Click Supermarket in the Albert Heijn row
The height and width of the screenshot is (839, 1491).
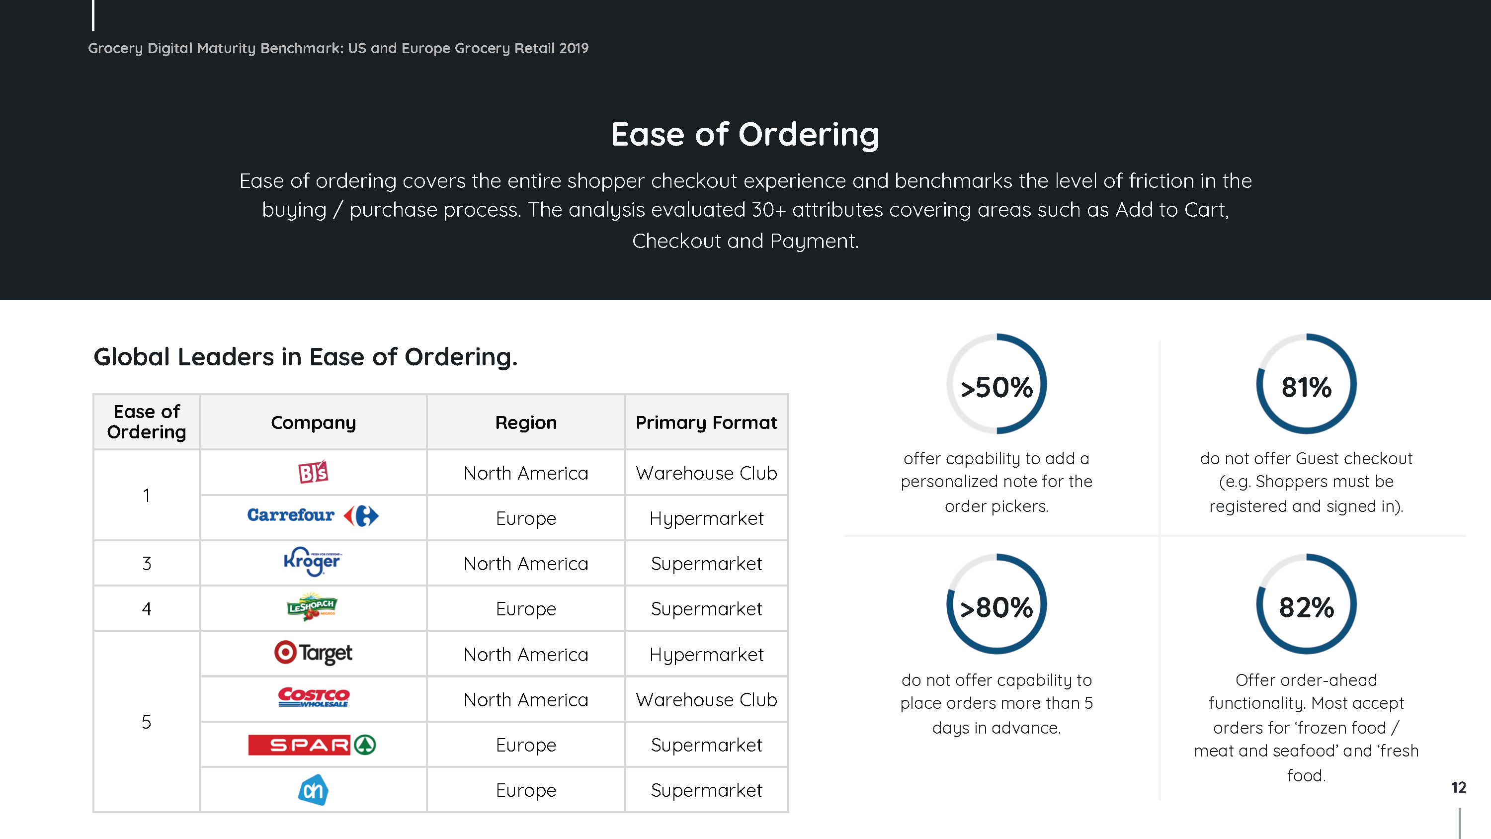[706, 790]
